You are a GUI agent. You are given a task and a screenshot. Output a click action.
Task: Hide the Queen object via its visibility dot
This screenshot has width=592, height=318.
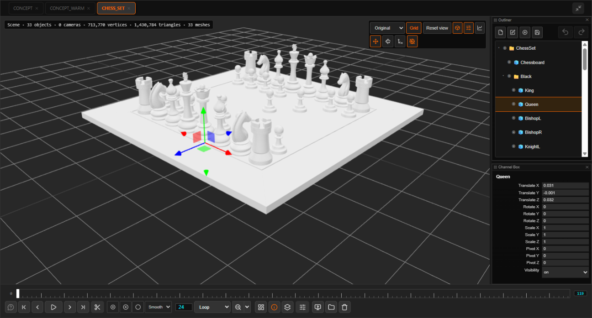tap(514, 104)
